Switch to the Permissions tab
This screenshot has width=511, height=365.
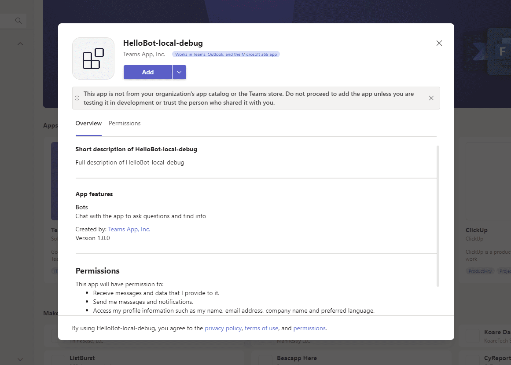click(x=125, y=123)
